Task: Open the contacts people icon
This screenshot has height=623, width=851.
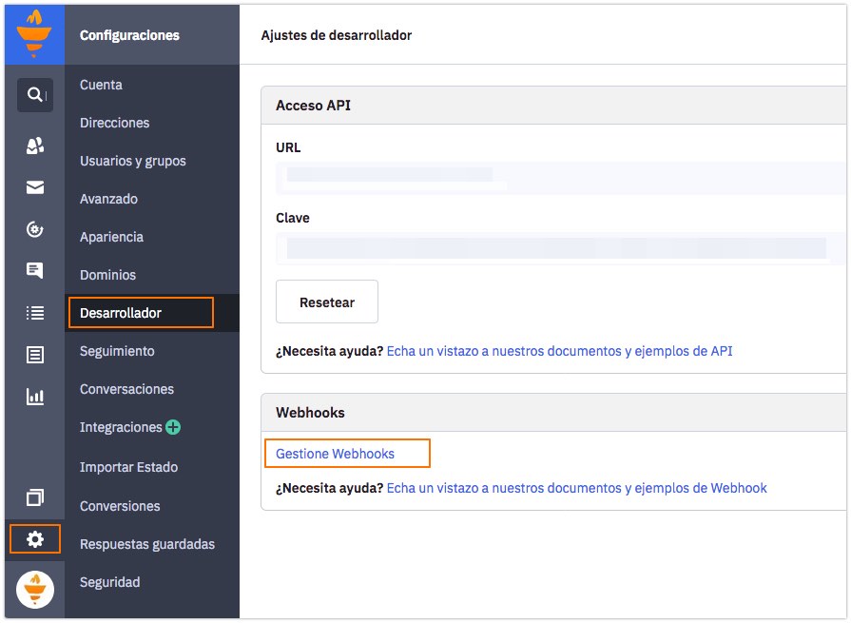Action: point(35,146)
